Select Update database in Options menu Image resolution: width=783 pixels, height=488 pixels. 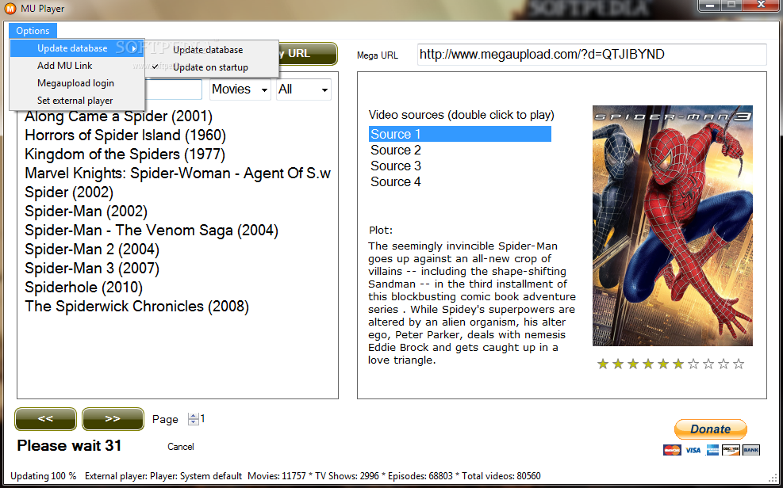pyautogui.click(x=77, y=48)
